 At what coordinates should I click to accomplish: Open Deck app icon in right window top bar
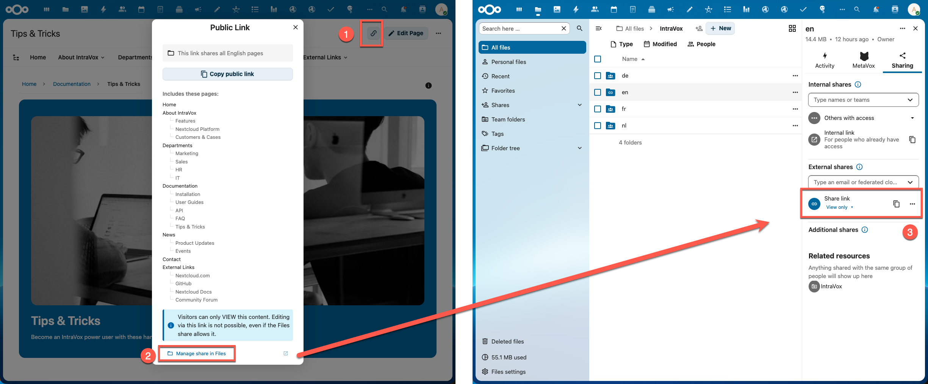tap(652, 9)
